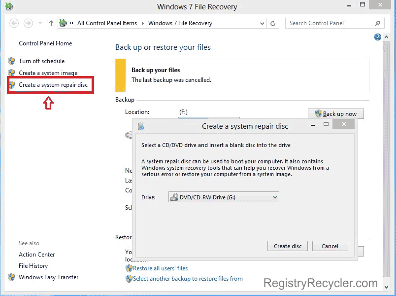
Task: Open Create a system image
Action: click(x=48, y=73)
